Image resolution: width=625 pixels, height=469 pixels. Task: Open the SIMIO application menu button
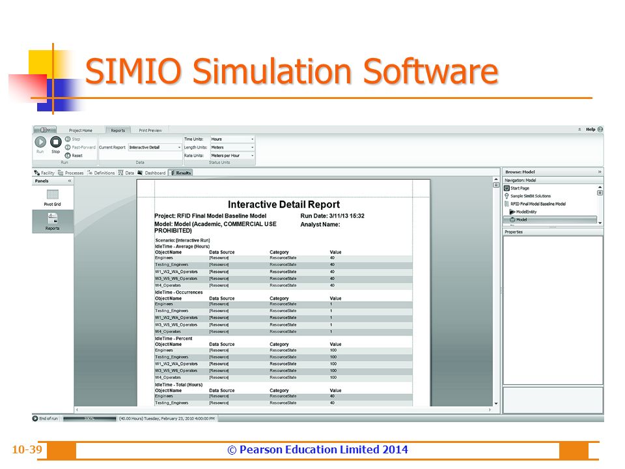point(45,130)
